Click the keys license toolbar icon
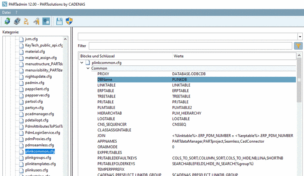304x176 pixels. (x=36, y=21)
